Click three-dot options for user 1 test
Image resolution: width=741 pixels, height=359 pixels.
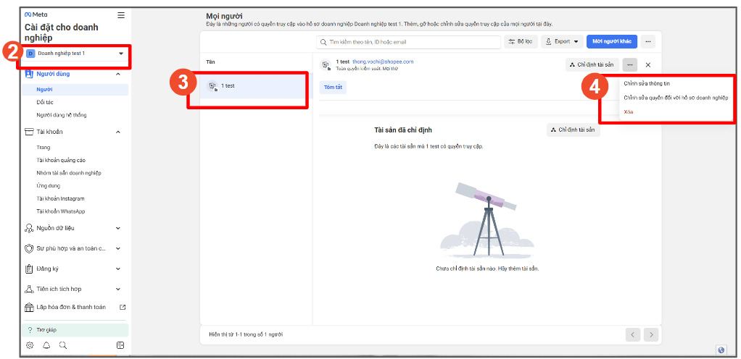pos(630,65)
